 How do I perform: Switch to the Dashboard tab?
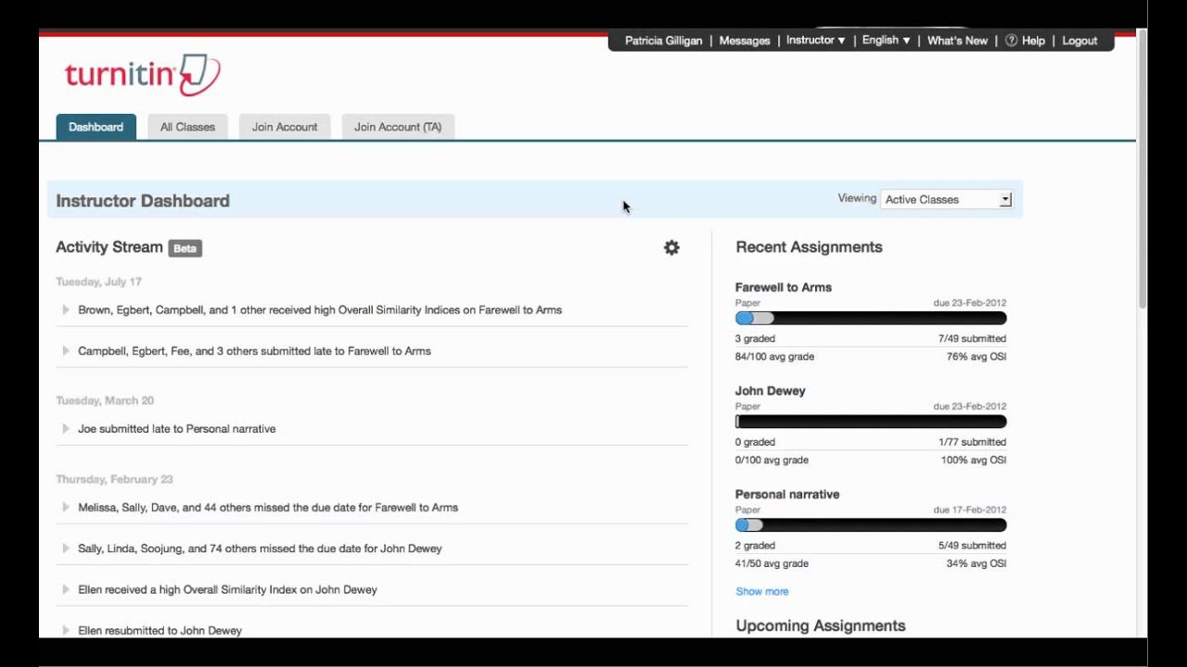pos(96,127)
